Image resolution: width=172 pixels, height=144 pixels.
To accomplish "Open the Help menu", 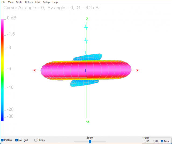I will (55, 2).
